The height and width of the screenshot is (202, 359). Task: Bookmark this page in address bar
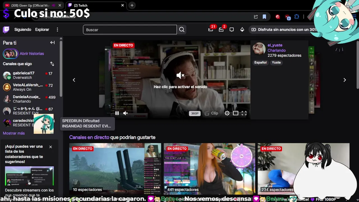[264, 17]
